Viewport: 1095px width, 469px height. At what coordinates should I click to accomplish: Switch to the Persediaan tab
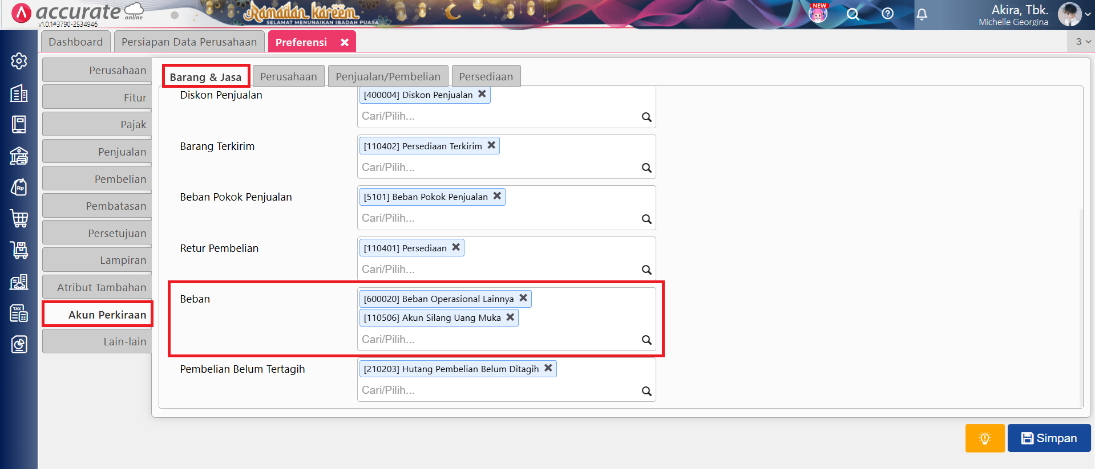pyautogui.click(x=486, y=76)
